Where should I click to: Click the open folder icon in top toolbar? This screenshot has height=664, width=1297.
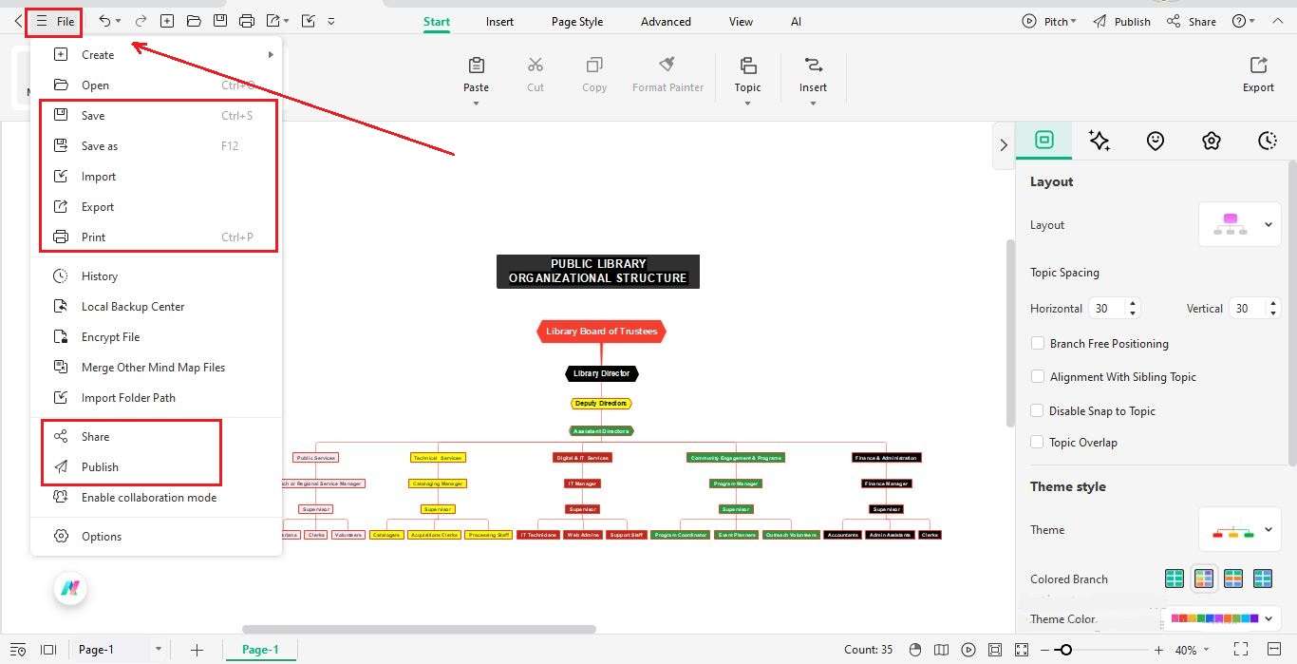194,21
